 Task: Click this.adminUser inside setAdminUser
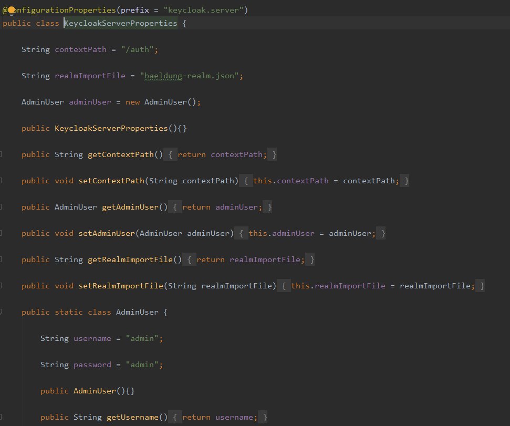[x=282, y=234]
